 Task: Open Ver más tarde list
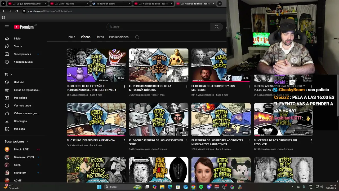click(23, 106)
